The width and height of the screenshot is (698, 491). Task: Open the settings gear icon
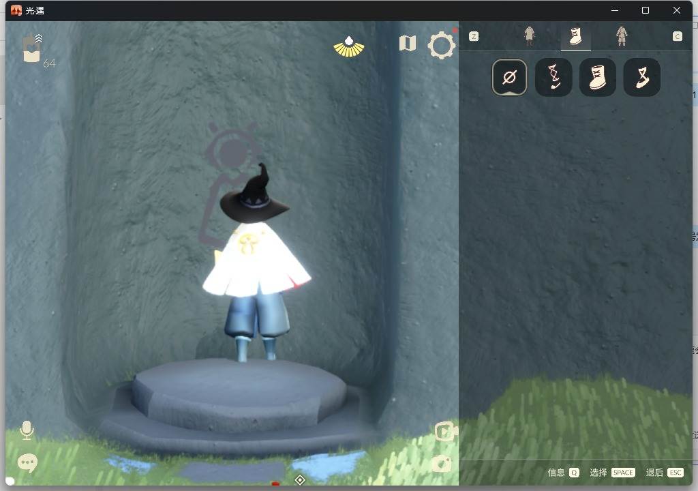coord(442,45)
